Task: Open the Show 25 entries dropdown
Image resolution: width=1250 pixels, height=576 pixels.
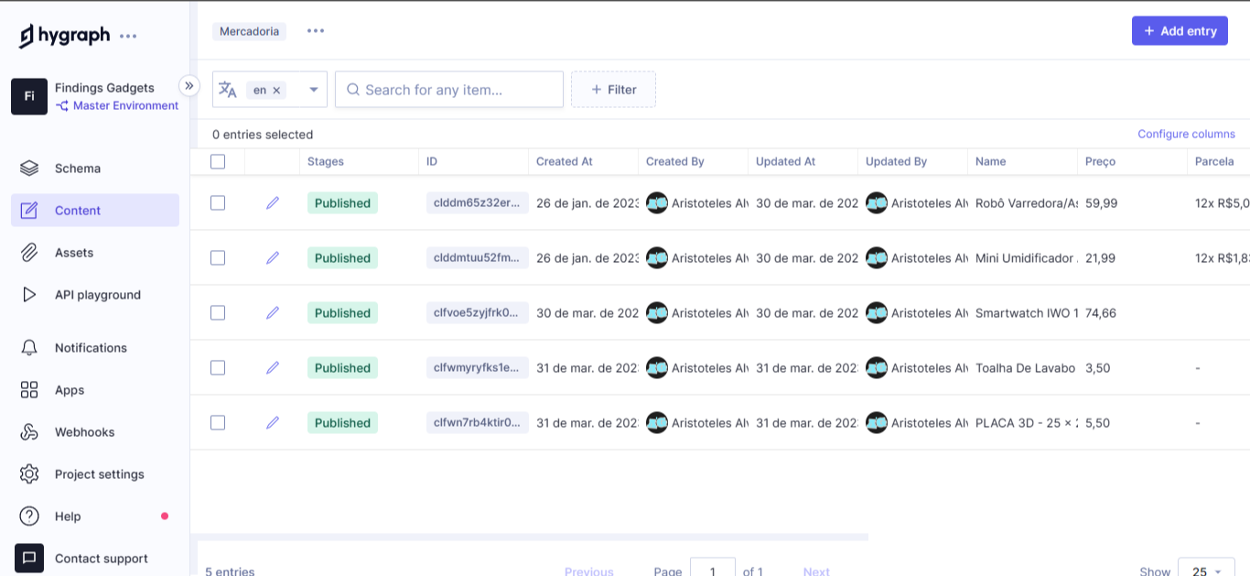Action: 1205,569
